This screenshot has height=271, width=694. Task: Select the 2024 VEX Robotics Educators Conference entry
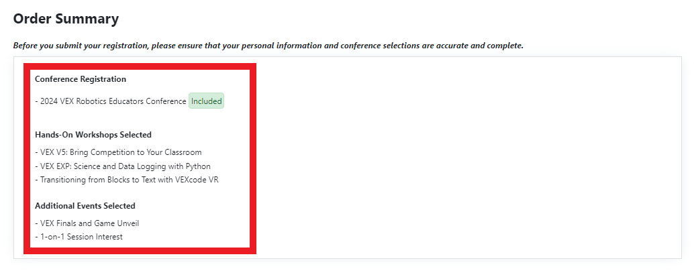click(x=111, y=101)
